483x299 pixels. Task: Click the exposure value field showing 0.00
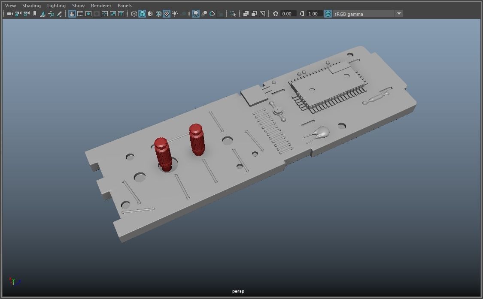pyautogui.click(x=287, y=14)
